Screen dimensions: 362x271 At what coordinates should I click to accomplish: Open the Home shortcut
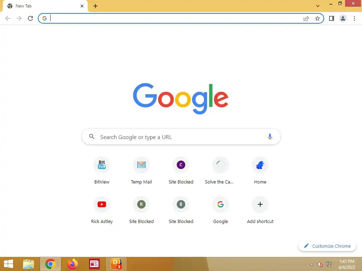point(260,171)
